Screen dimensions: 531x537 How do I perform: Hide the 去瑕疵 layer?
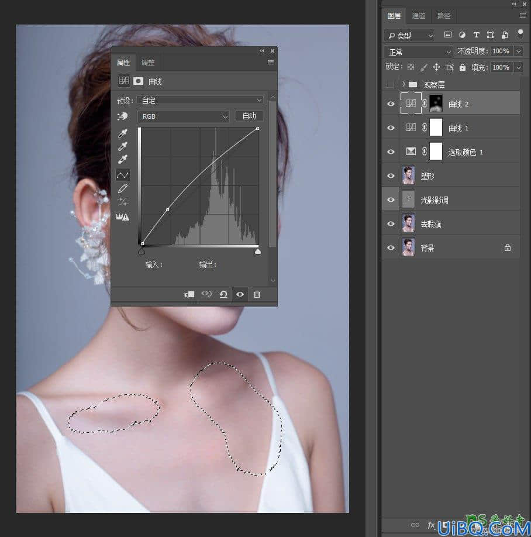pos(391,223)
